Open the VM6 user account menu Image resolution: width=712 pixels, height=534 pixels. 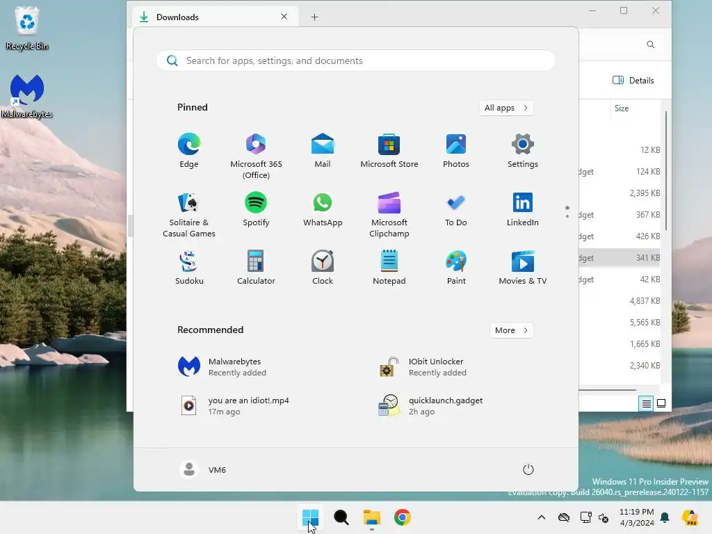(x=203, y=469)
